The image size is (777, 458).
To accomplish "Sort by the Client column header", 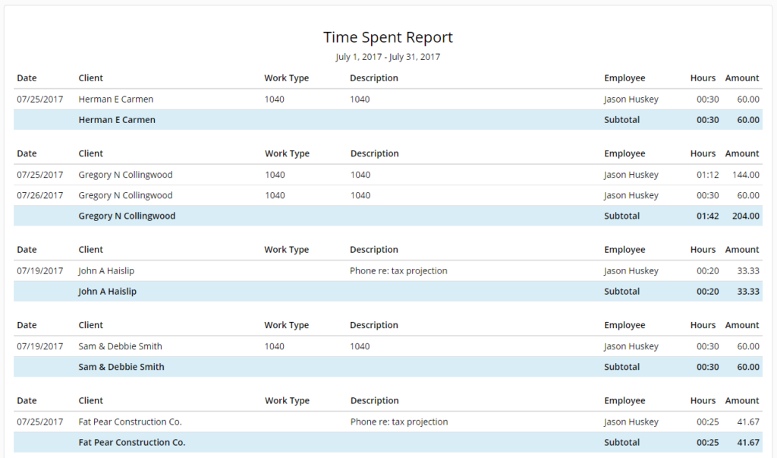I will tap(90, 77).
